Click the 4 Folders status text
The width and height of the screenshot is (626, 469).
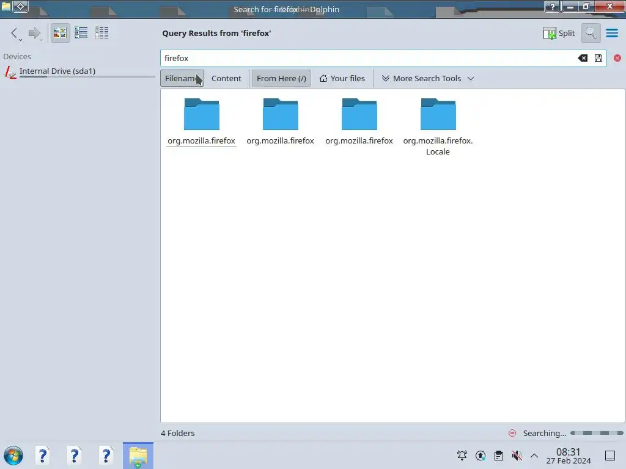[178, 433]
